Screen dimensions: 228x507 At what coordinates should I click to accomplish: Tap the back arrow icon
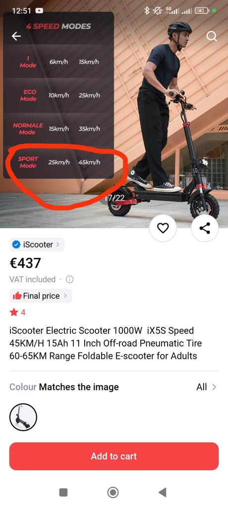click(x=16, y=36)
